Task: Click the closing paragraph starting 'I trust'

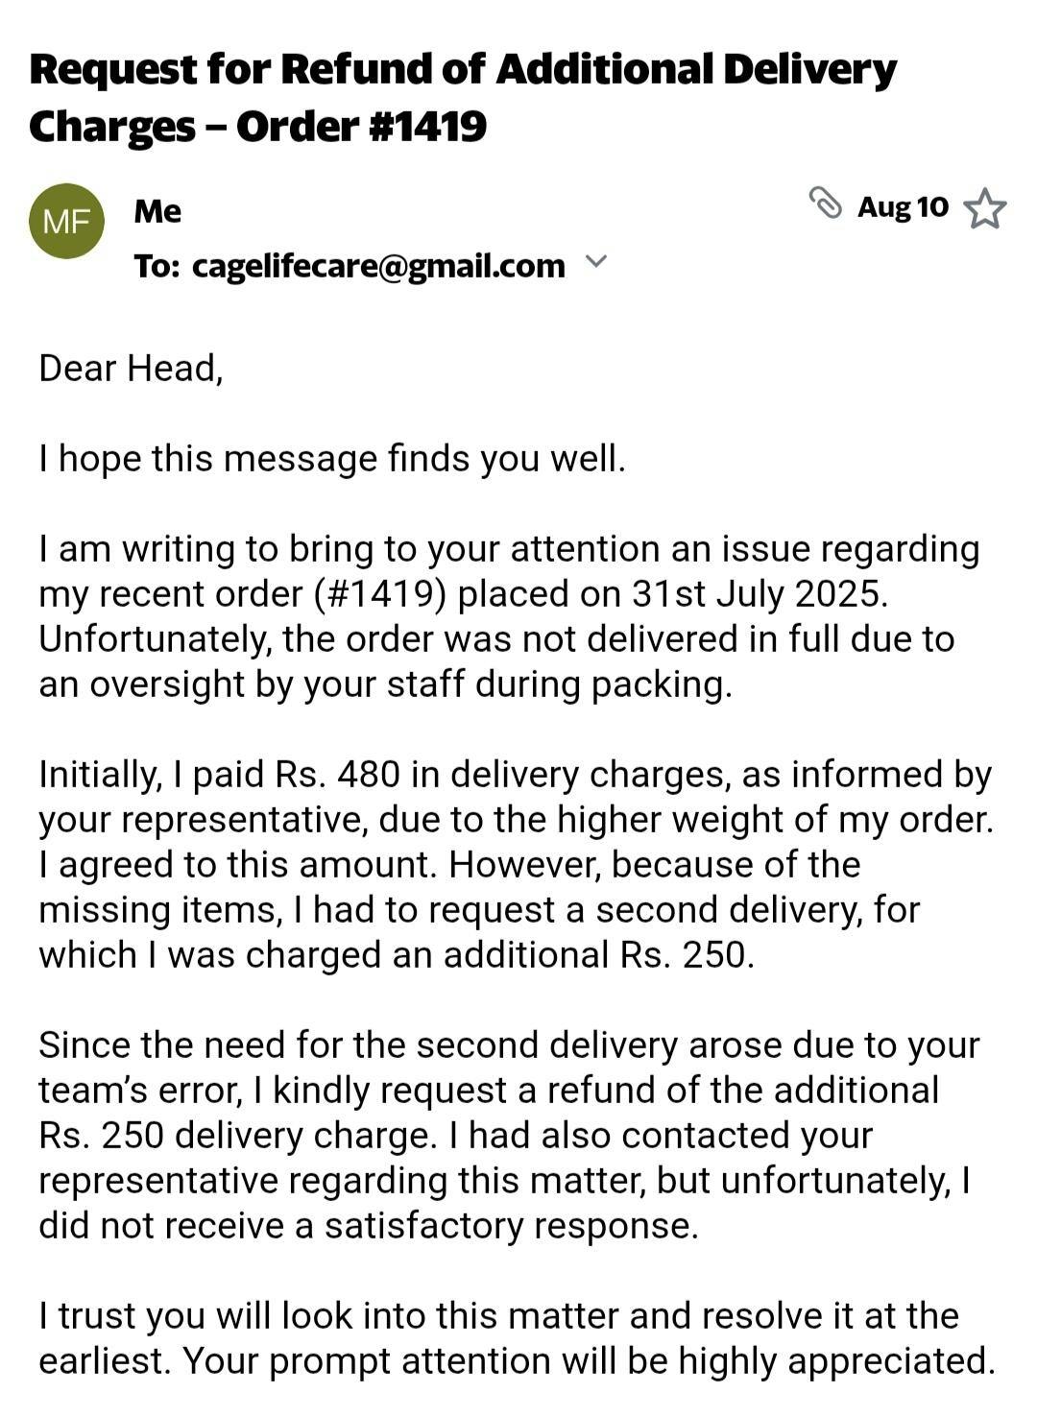Action: 517,1338
